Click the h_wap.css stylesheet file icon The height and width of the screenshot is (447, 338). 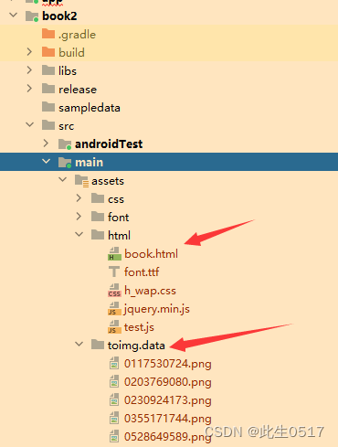[x=114, y=291]
